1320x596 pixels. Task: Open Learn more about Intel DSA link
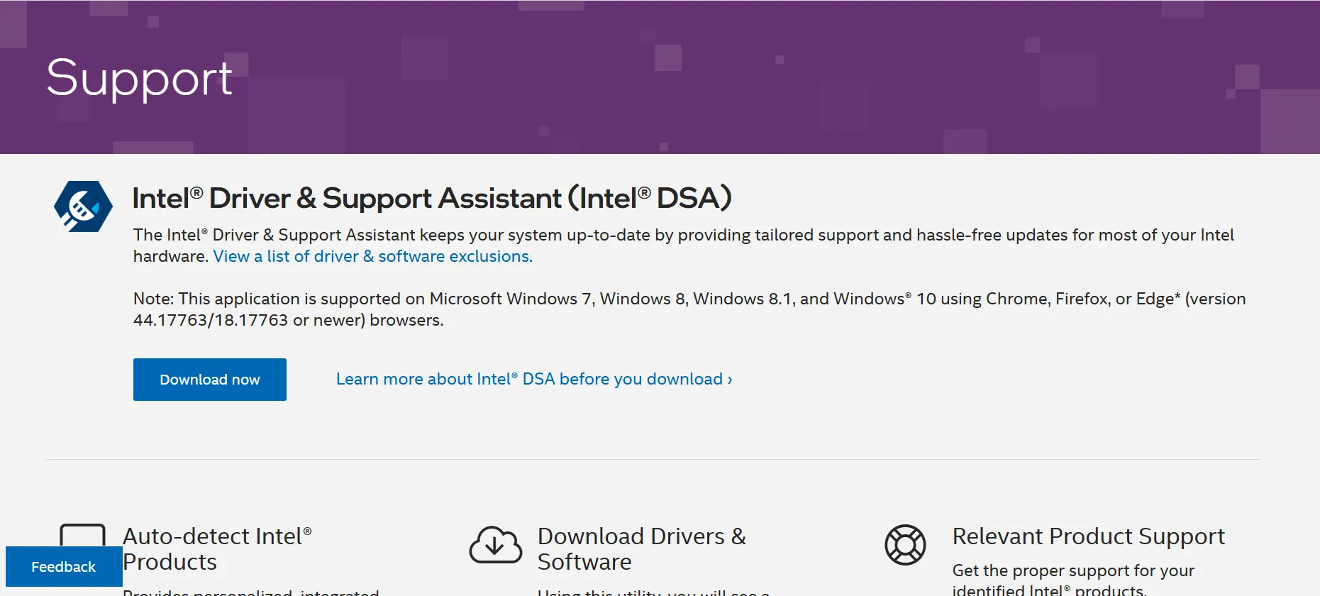(534, 379)
